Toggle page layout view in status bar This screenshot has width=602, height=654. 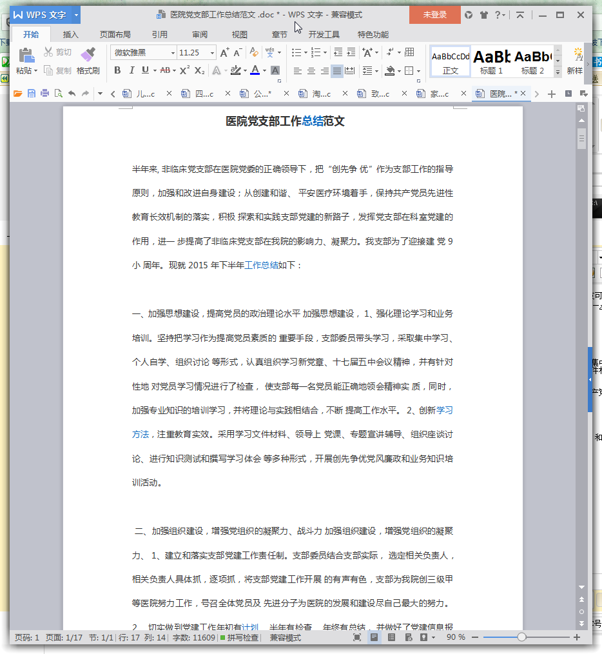click(374, 637)
